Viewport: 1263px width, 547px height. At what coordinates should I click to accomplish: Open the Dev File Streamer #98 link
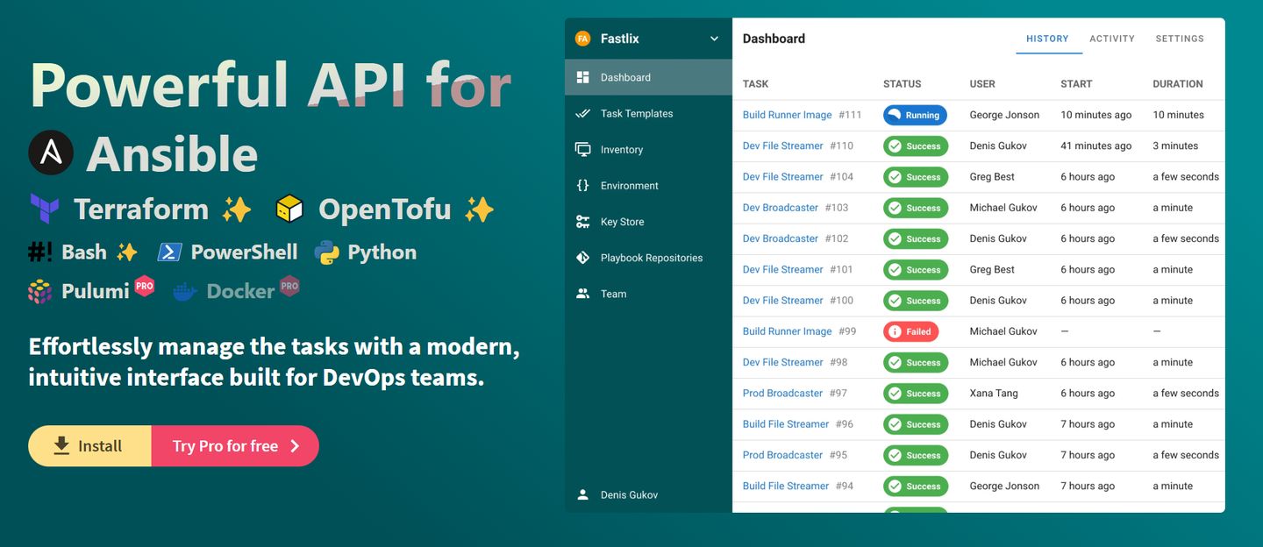tap(782, 362)
